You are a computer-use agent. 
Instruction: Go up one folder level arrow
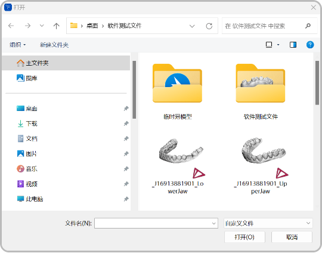pos(56,26)
